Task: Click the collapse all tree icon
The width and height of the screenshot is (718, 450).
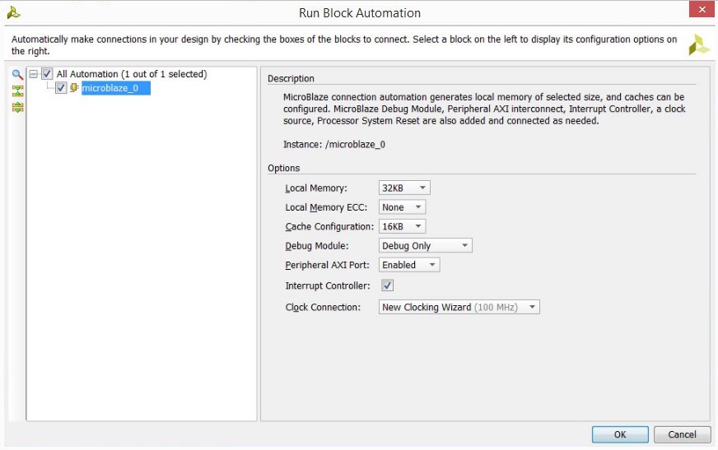Action: coord(17,91)
